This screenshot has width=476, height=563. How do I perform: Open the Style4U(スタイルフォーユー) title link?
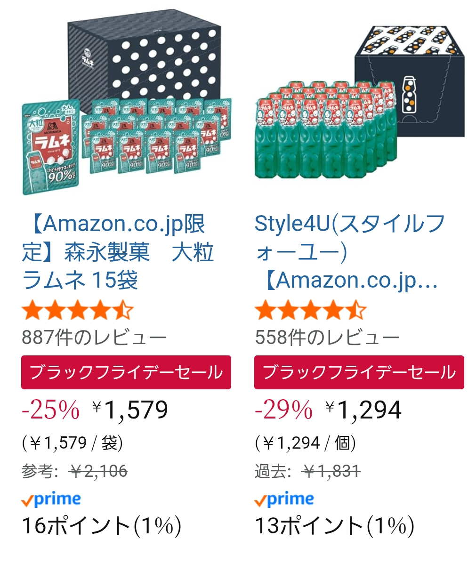349,252
